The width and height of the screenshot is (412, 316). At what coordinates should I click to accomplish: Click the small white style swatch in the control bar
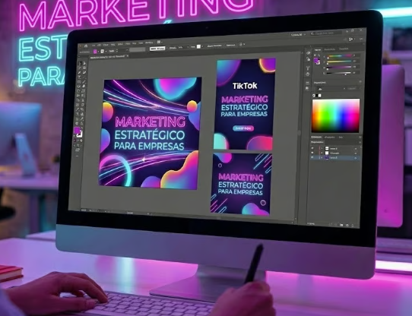[x=198, y=46]
